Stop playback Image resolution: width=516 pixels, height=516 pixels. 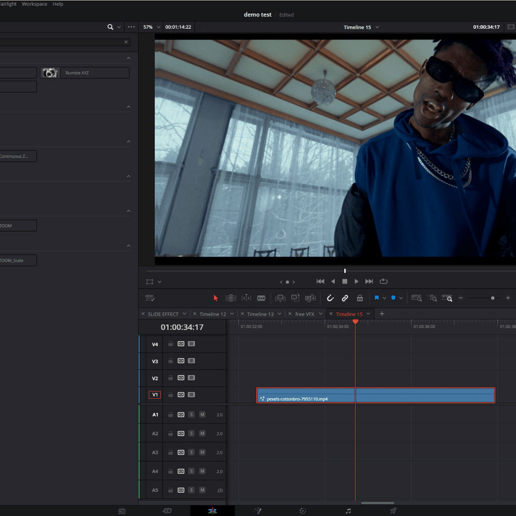click(x=345, y=281)
